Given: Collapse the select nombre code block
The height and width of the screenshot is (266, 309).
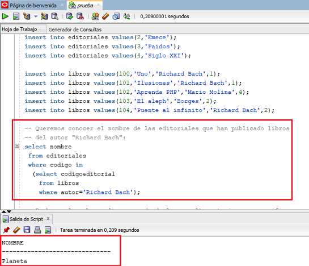Looking at the screenshot, I should 17,146.
